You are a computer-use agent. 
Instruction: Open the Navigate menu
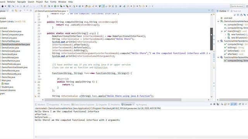pos(22,2)
